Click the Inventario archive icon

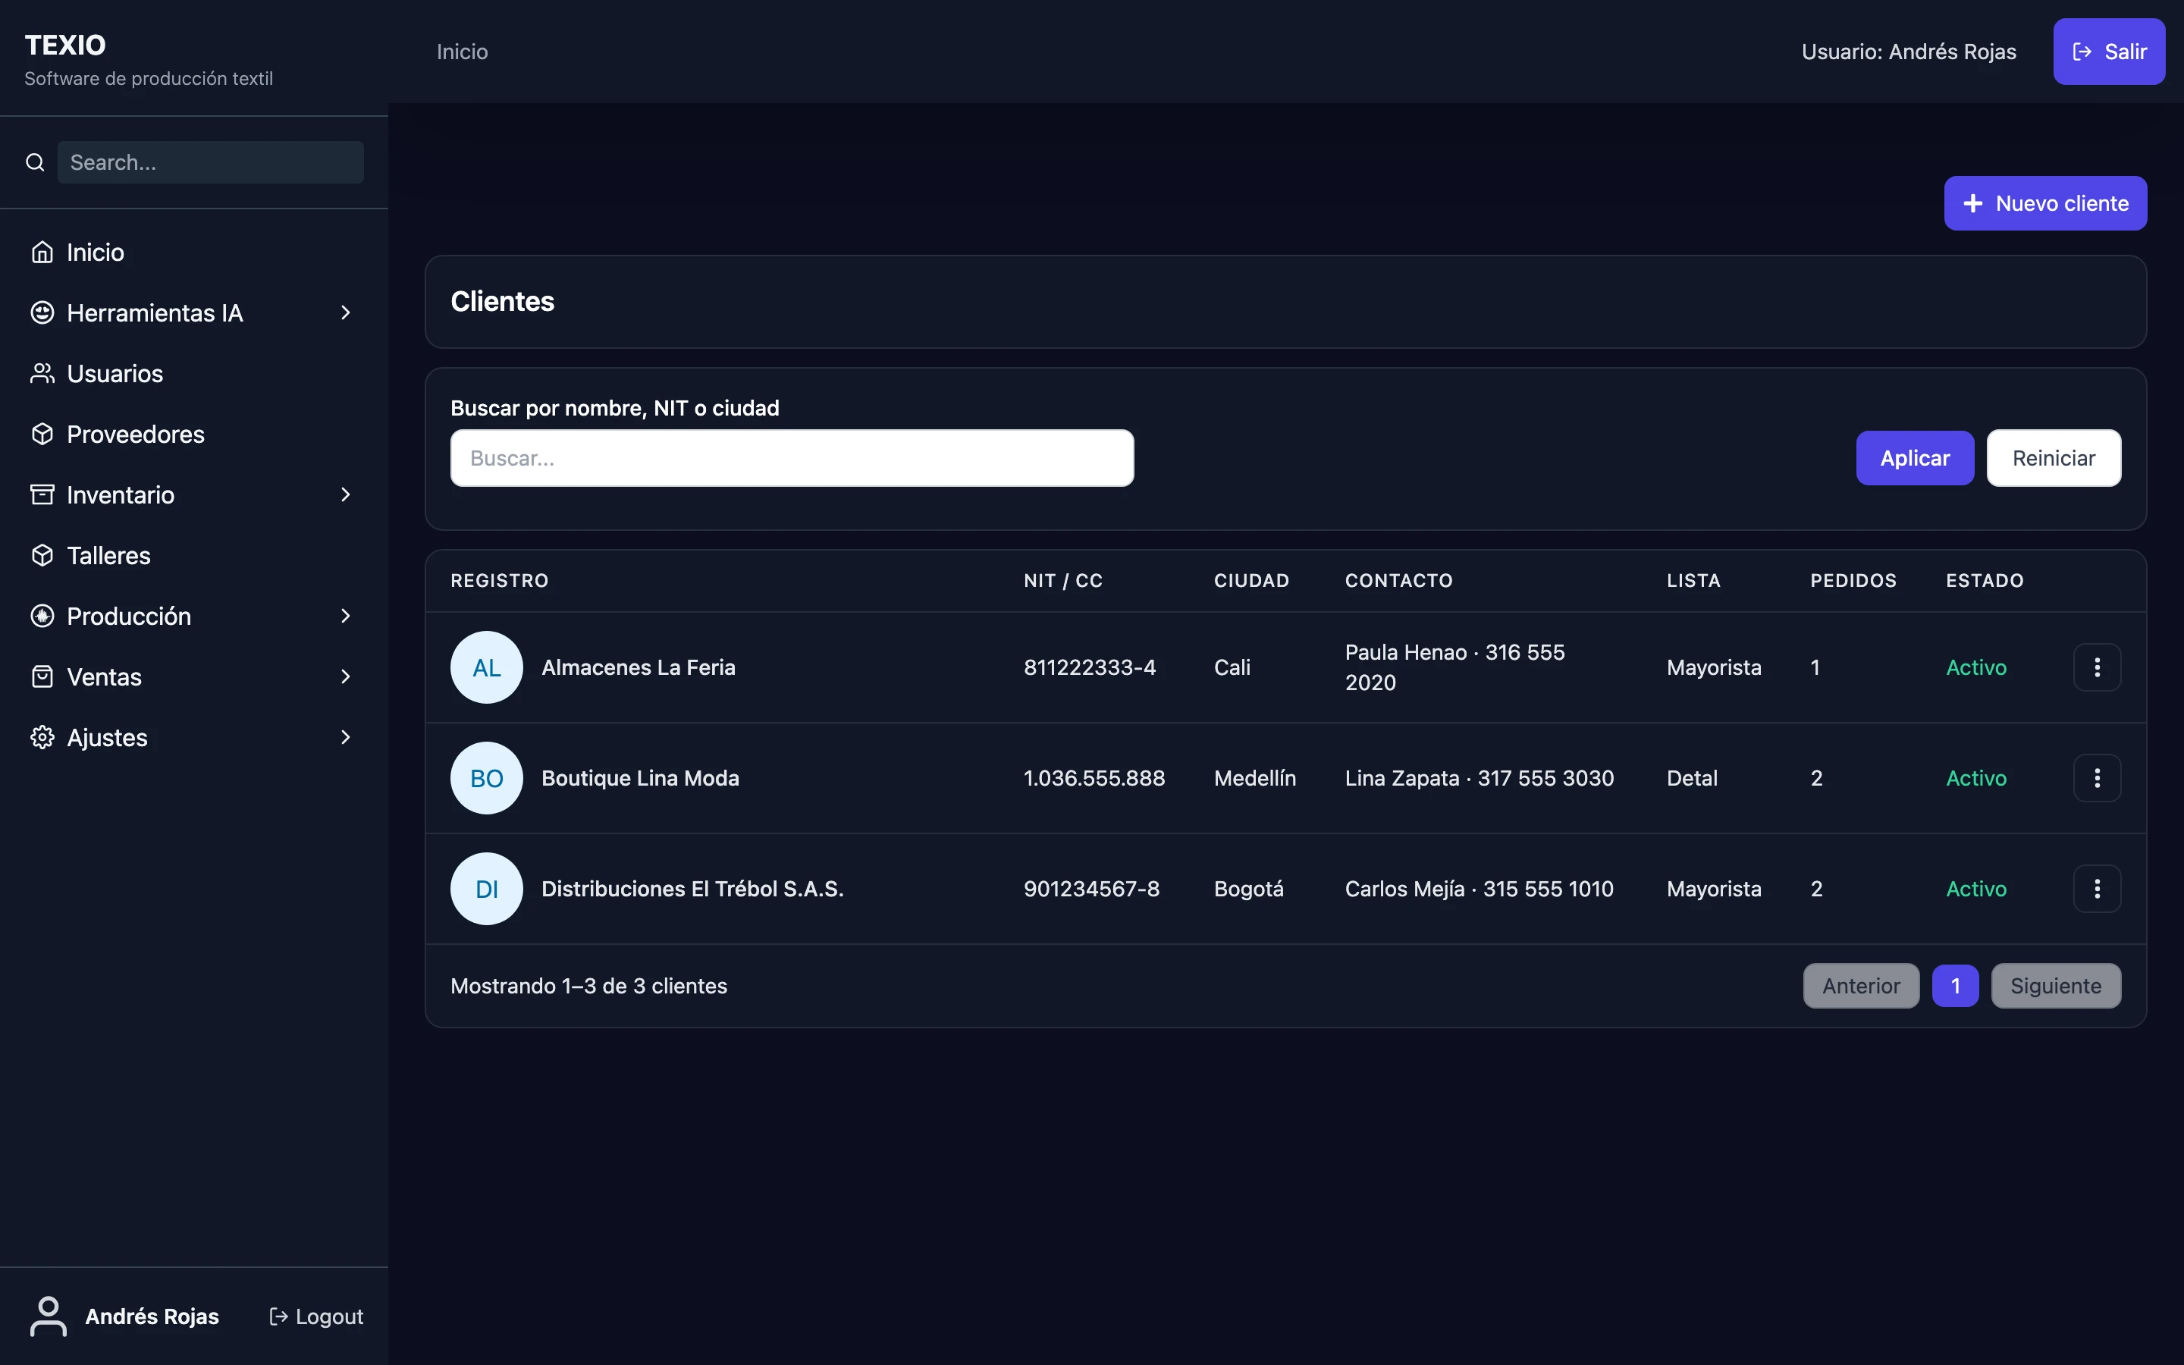[x=42, y=494]
